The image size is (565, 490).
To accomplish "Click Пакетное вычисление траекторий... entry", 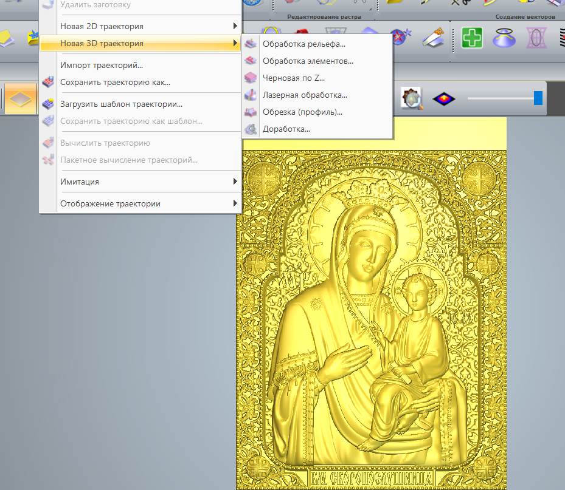I will (140, 160).
